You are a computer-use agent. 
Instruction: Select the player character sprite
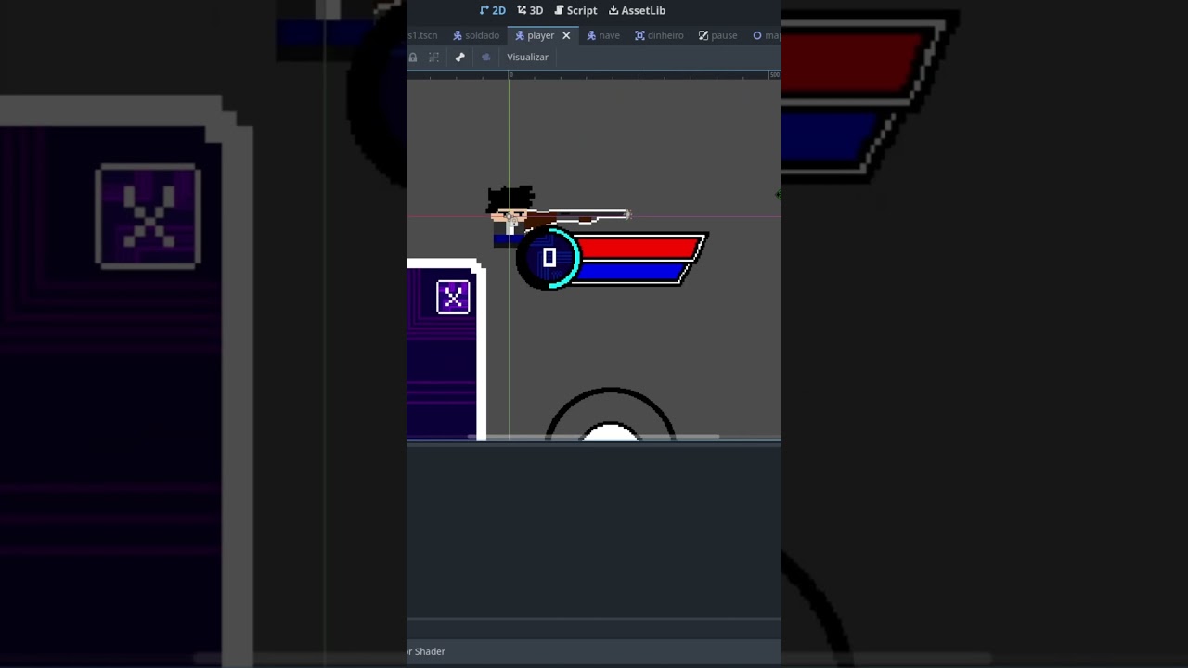point(512,216)
